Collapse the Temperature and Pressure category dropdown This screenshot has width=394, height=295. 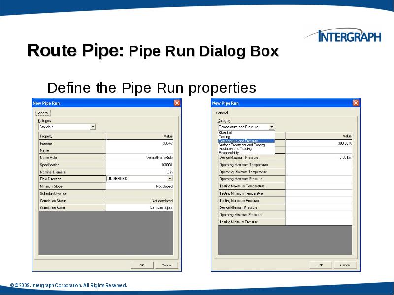coord(271,126)
